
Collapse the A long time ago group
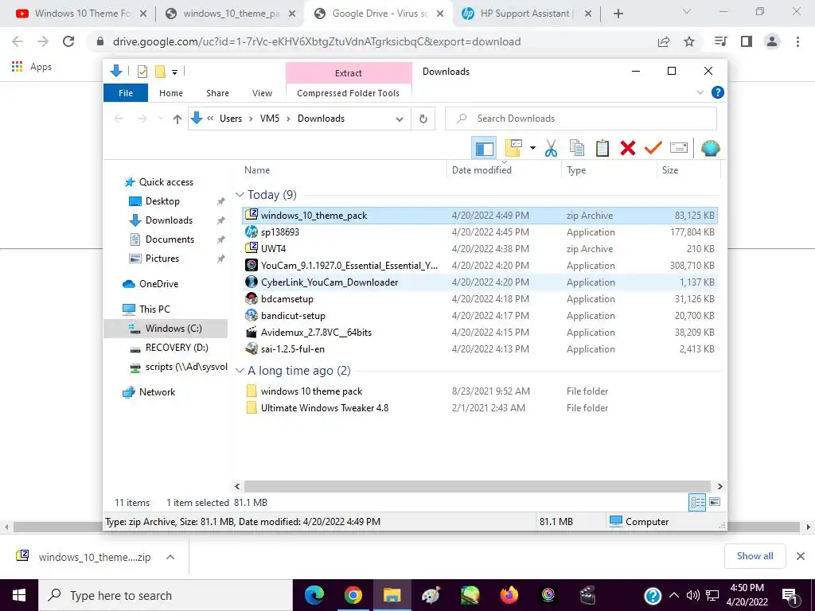pos(240,371)
